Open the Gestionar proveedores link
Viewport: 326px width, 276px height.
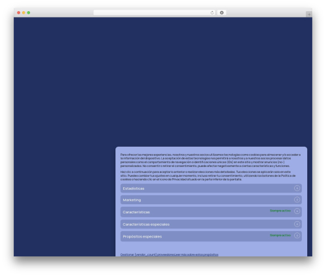tap(147, 254)
